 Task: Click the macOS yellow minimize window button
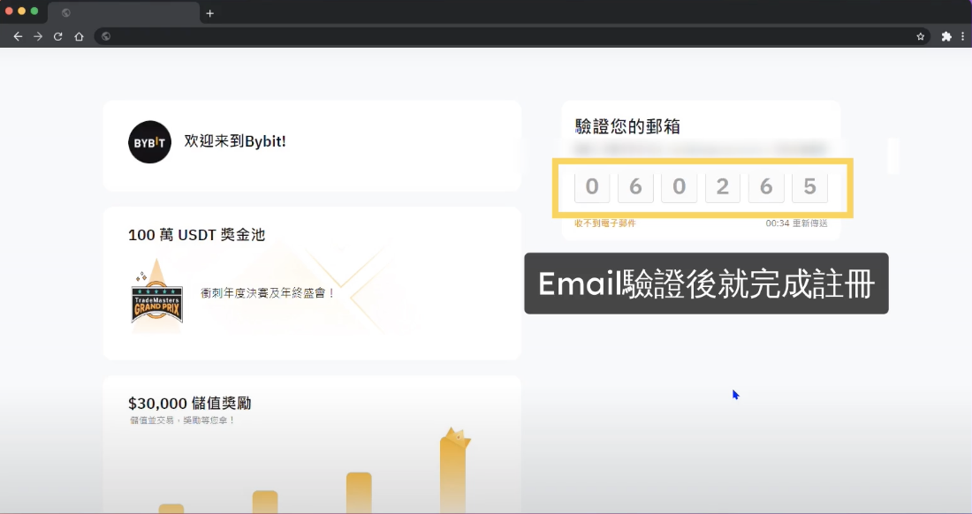tap(22, 11)
